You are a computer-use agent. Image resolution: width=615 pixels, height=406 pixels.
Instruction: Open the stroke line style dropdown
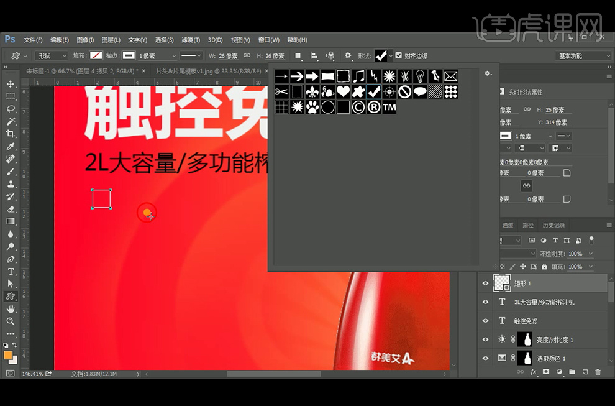pyautogui.click(x=191, y=56)
